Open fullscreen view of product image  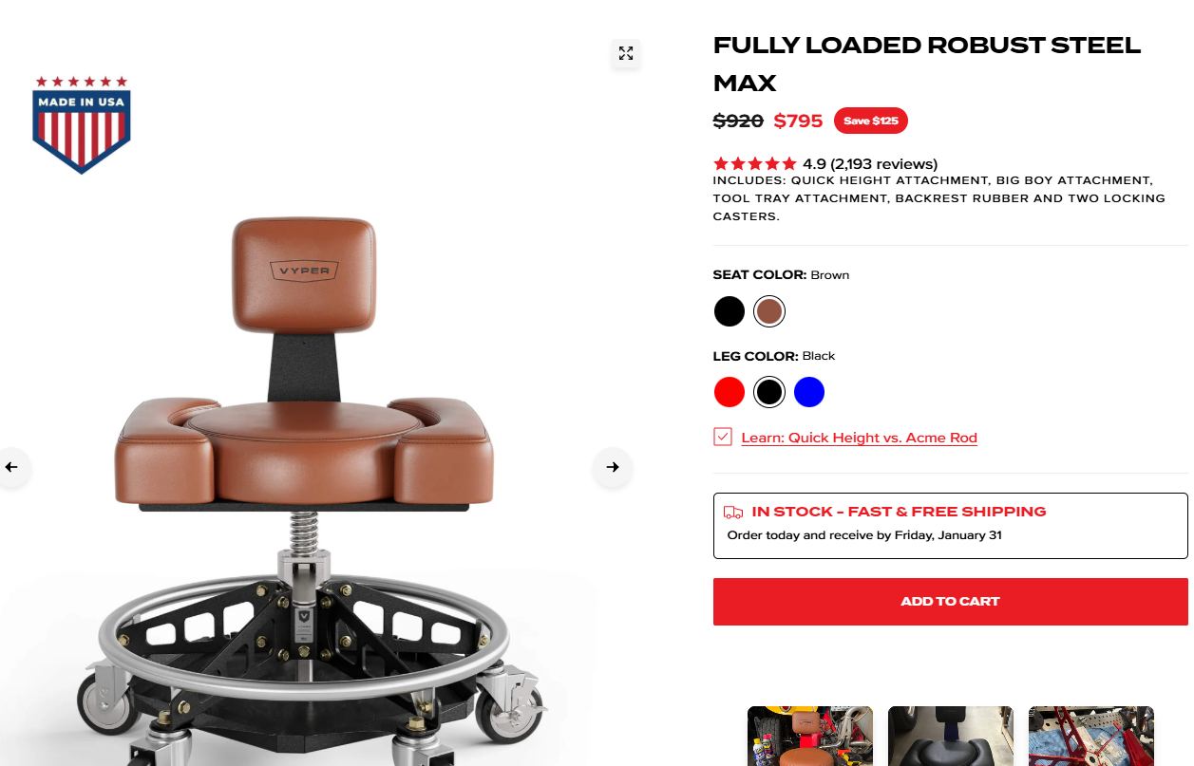point(625,53)
